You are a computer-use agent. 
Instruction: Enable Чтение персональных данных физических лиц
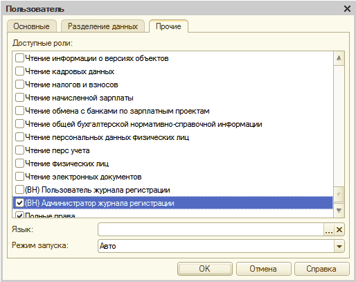[x=19, y=137]
